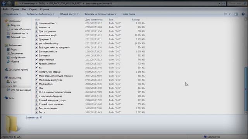This screenshot has width=248, height=139.
Task: Open address bar history dropdown arrow
Action: (x=219, y=3)
